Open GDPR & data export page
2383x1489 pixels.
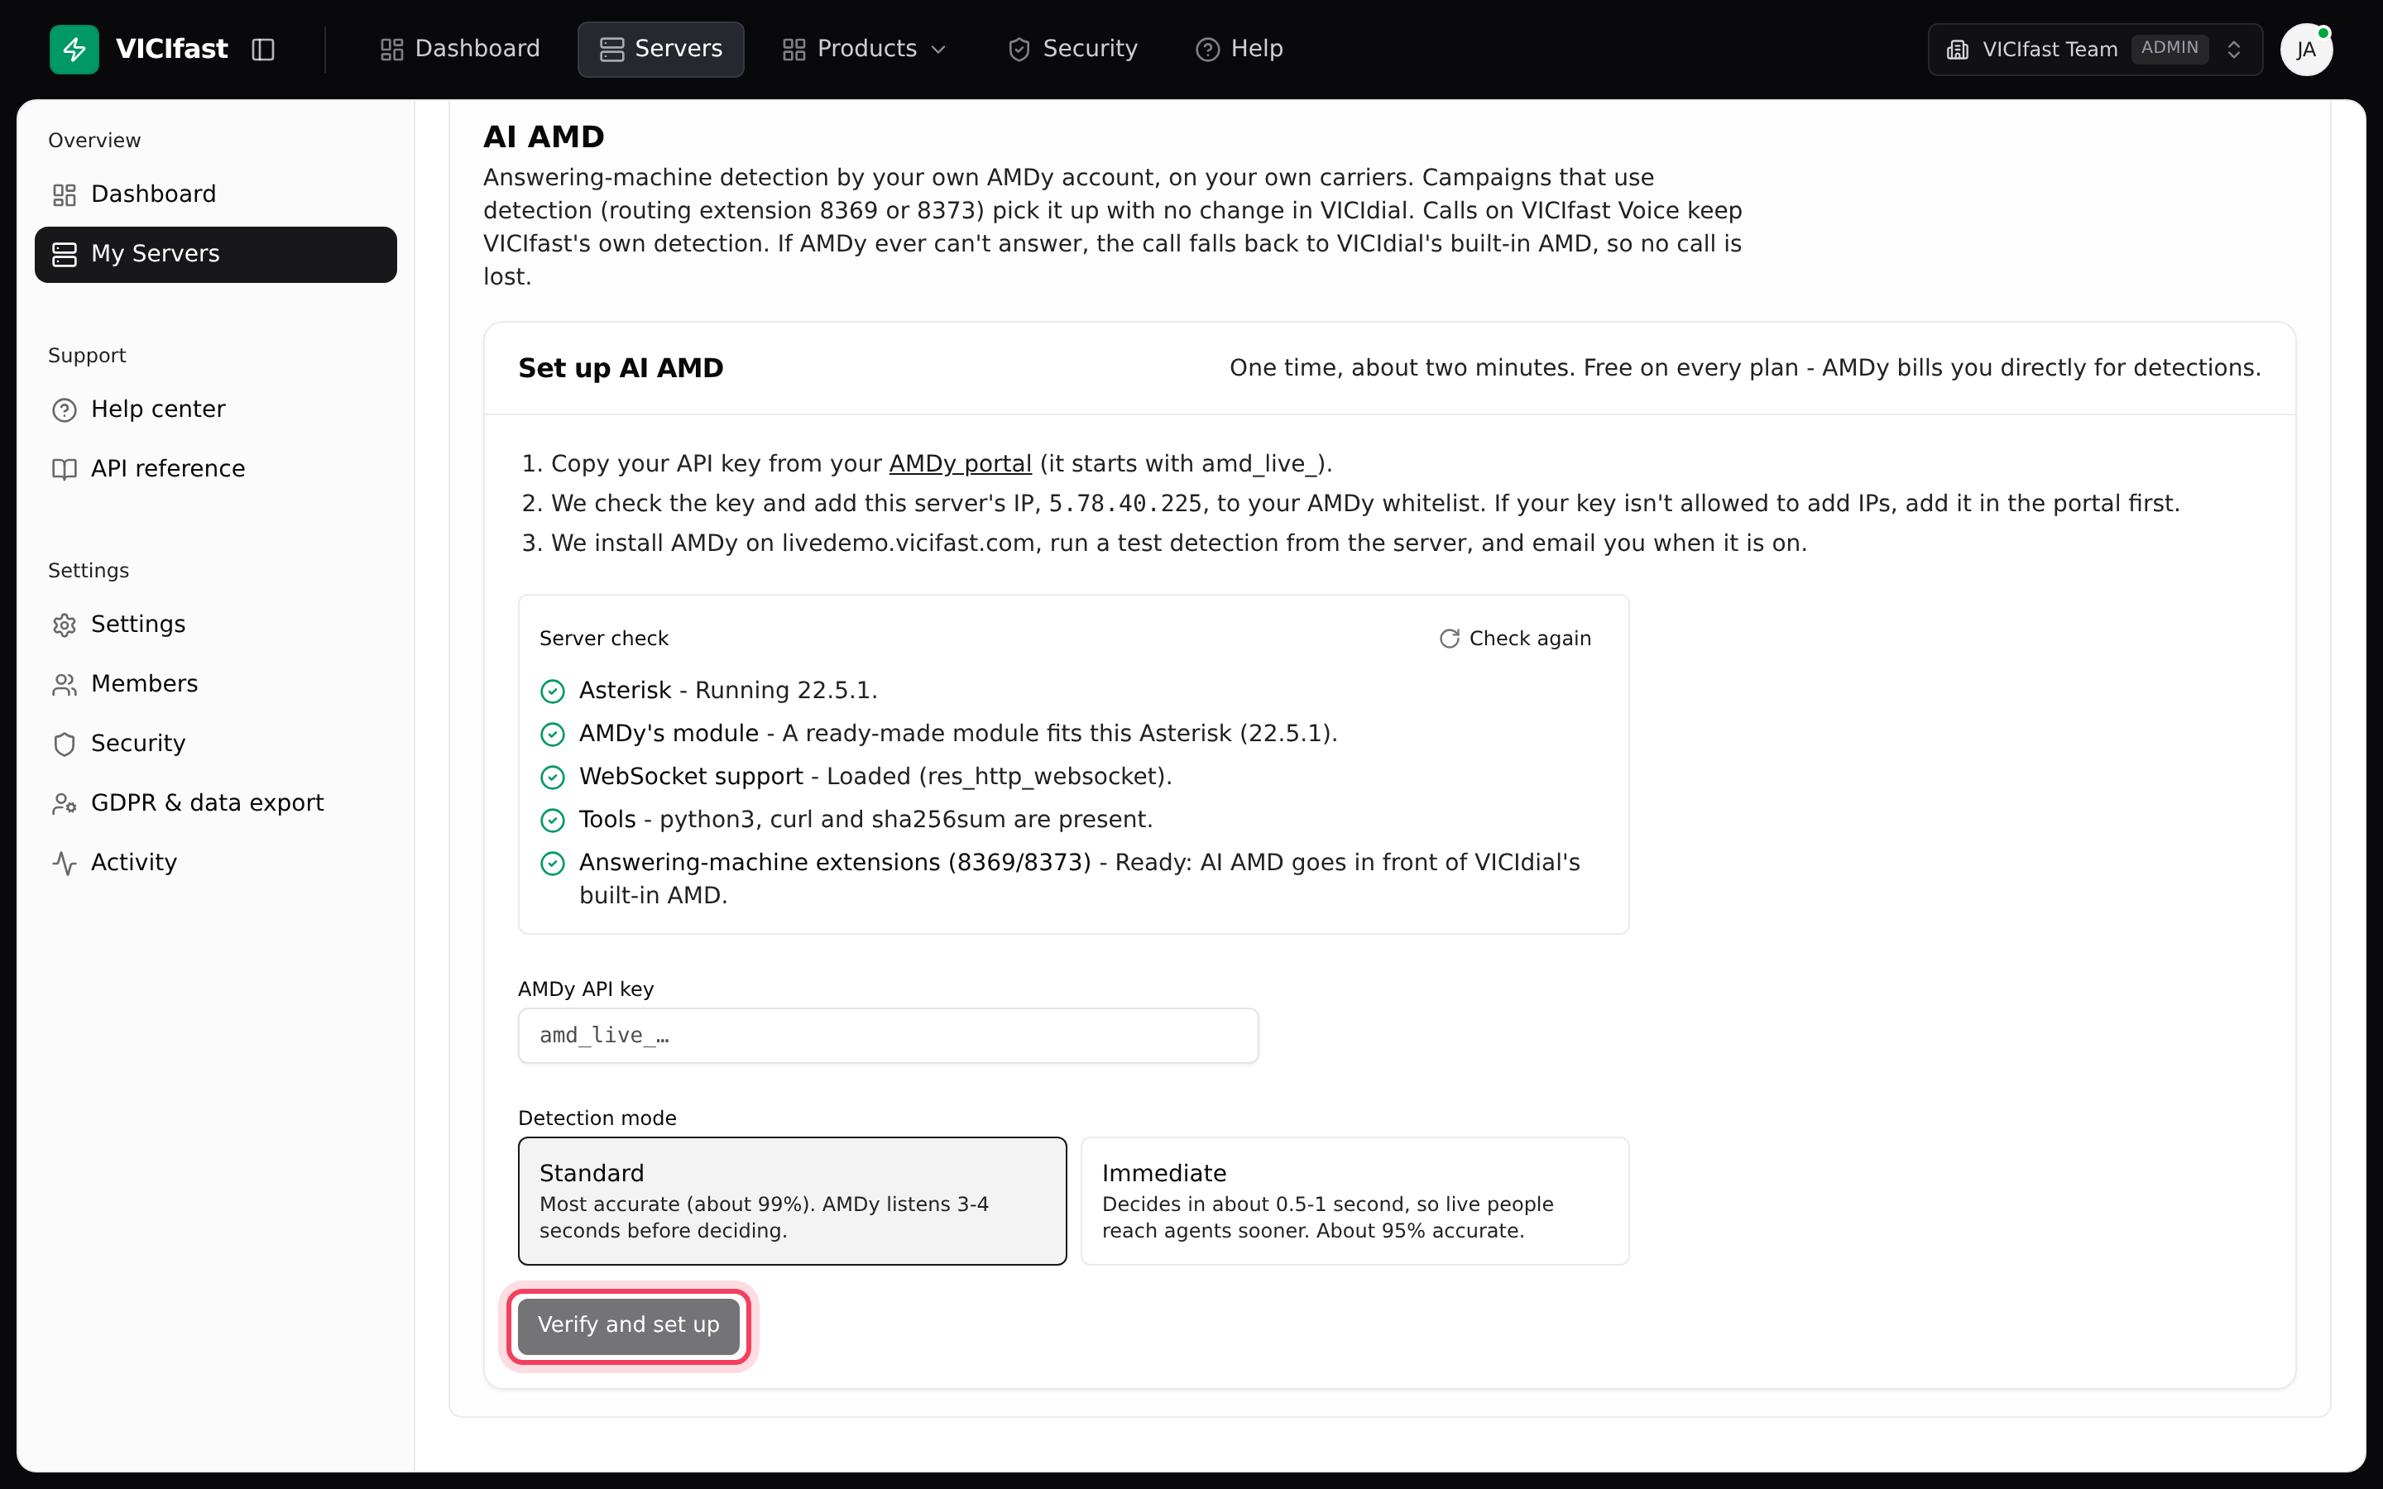click(x=216, y=802)
